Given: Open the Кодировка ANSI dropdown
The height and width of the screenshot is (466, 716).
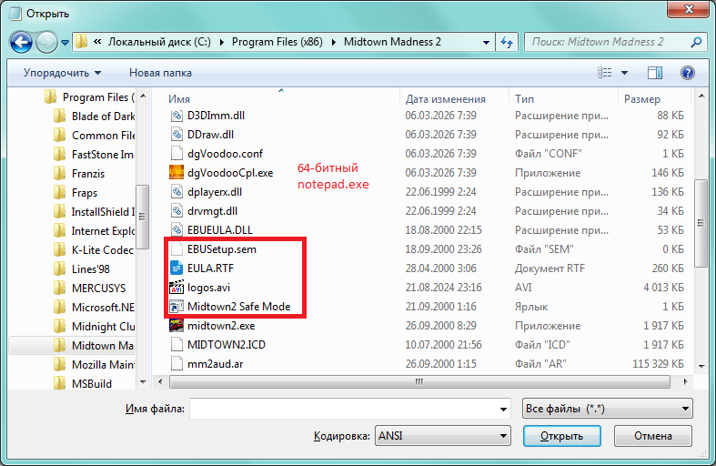Looking at the screenshot, I should pos(442,436).
